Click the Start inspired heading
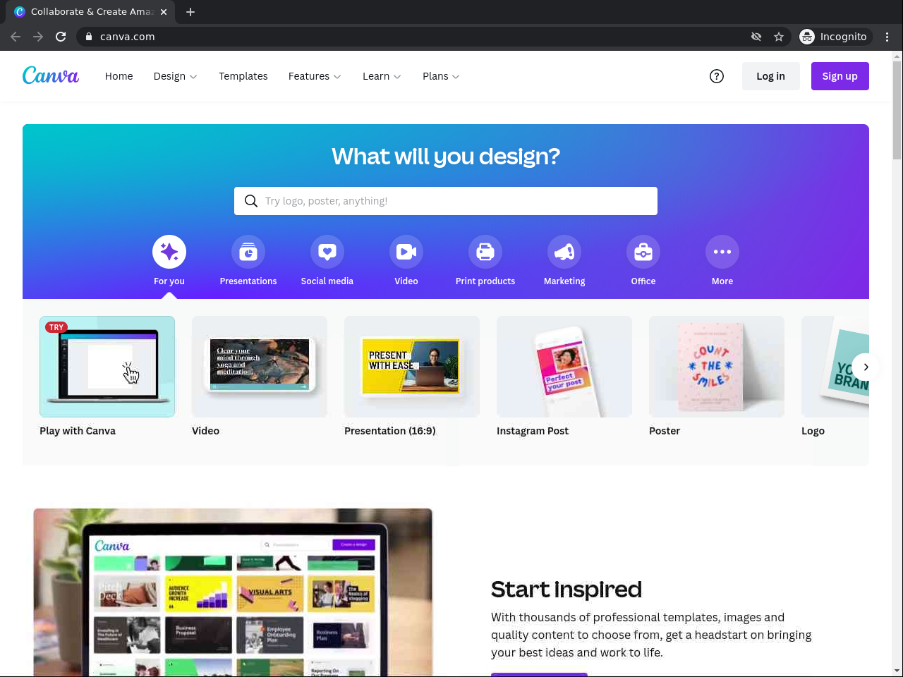 point(566,589)
